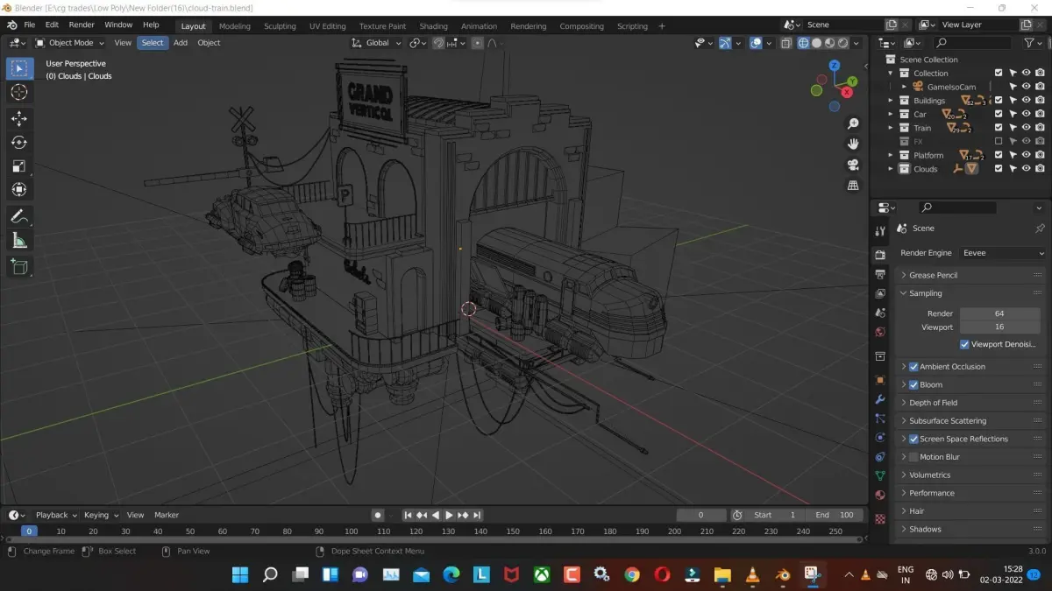Choose the Move tool
This screenshot has width=1052, height=591.
point(18,118)
